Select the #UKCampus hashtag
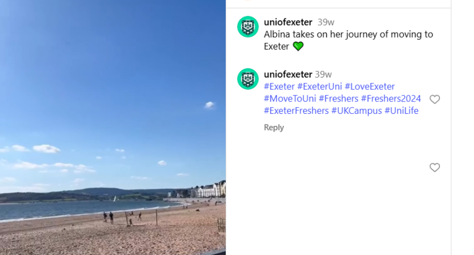The image size is (474, 255). 356,111
